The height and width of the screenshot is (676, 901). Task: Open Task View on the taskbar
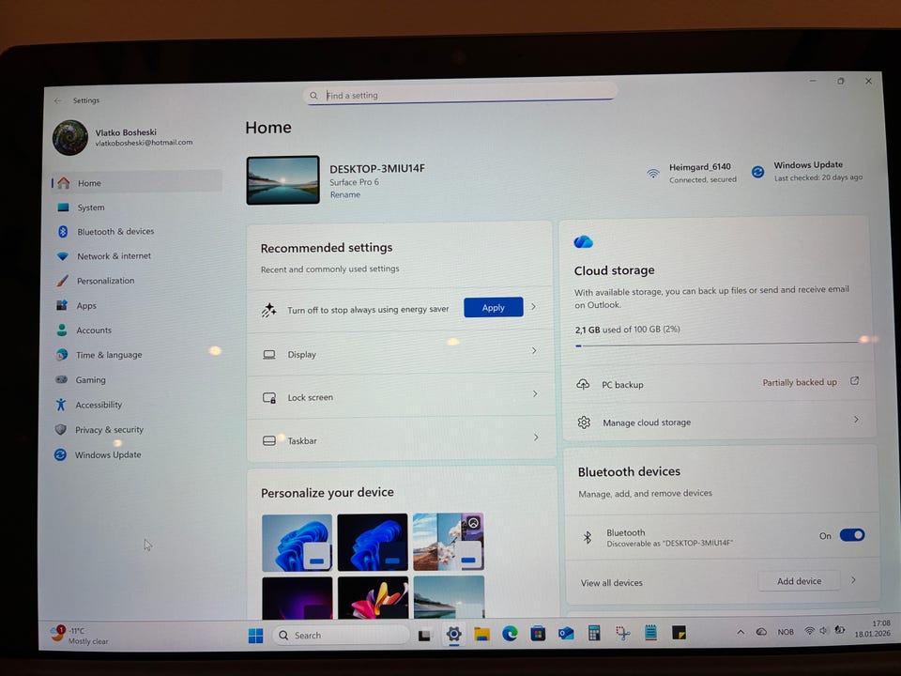(x=424, y=636)
